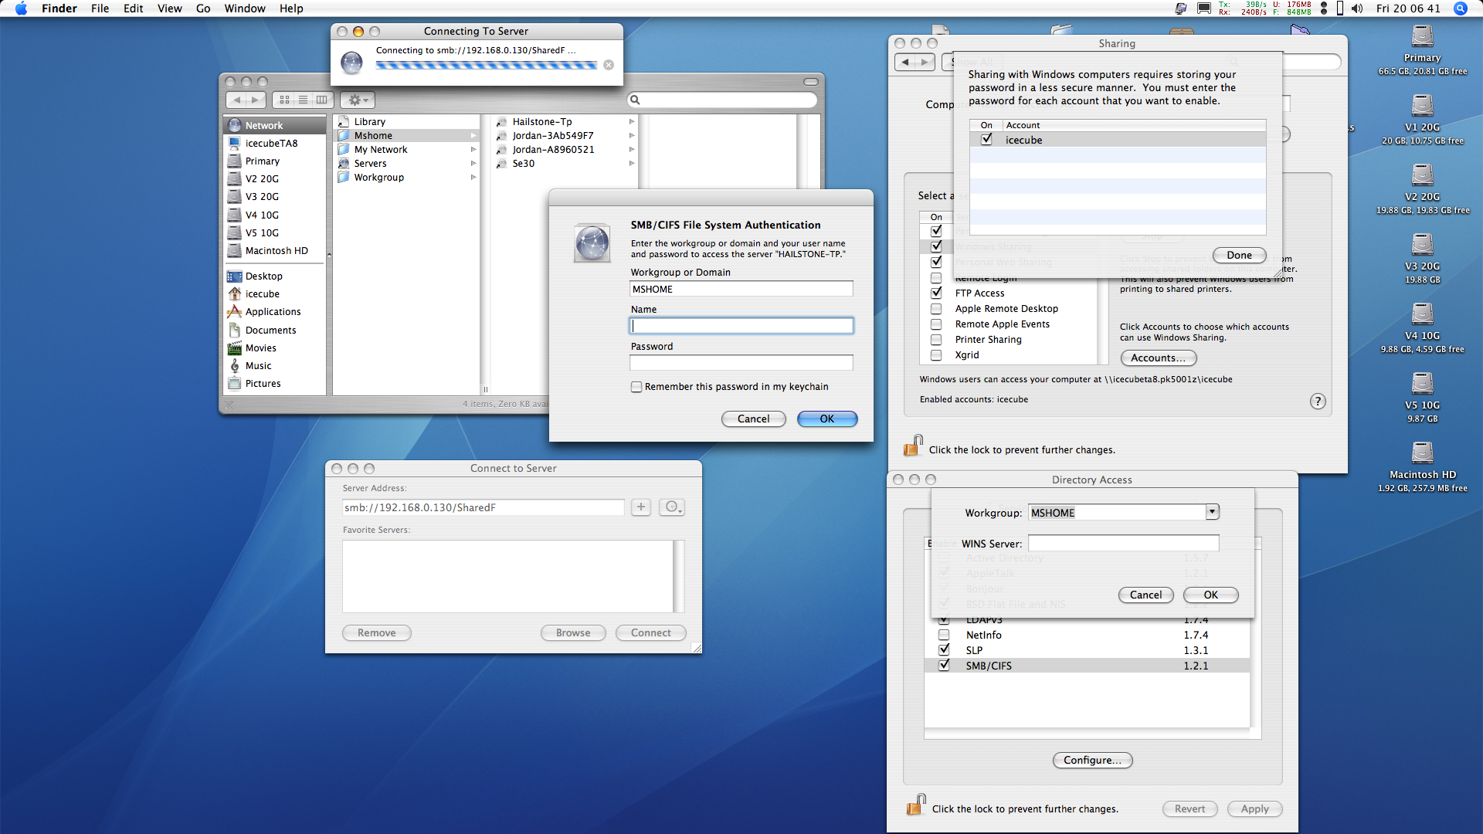Enable the NetInfo directory service
1483x834 pixels.
(944, 635)
